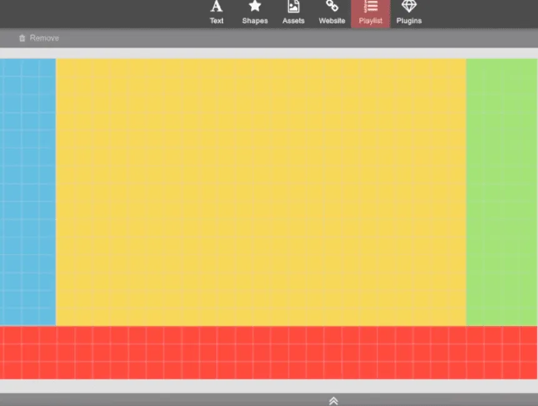The height and width of the screenshot is (406, 538).
Task: Expand the bottom panel with double chevron
Action: [x=334, y=401]
